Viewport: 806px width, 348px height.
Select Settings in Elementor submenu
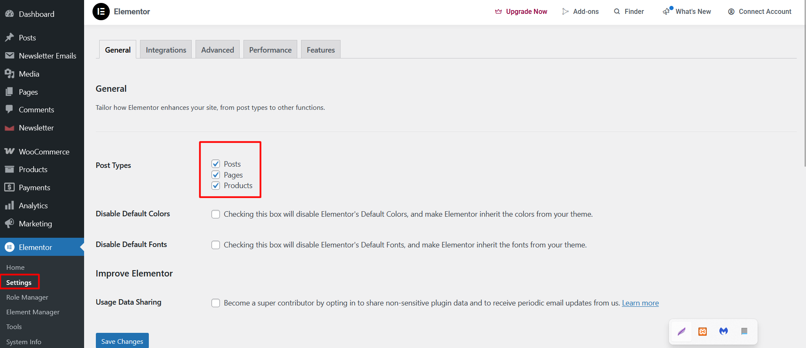[19, 282]
